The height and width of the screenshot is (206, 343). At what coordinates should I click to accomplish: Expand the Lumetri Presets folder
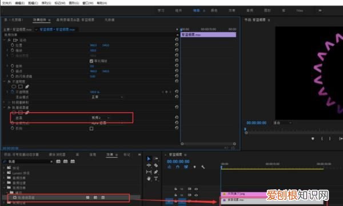point(4,173)
